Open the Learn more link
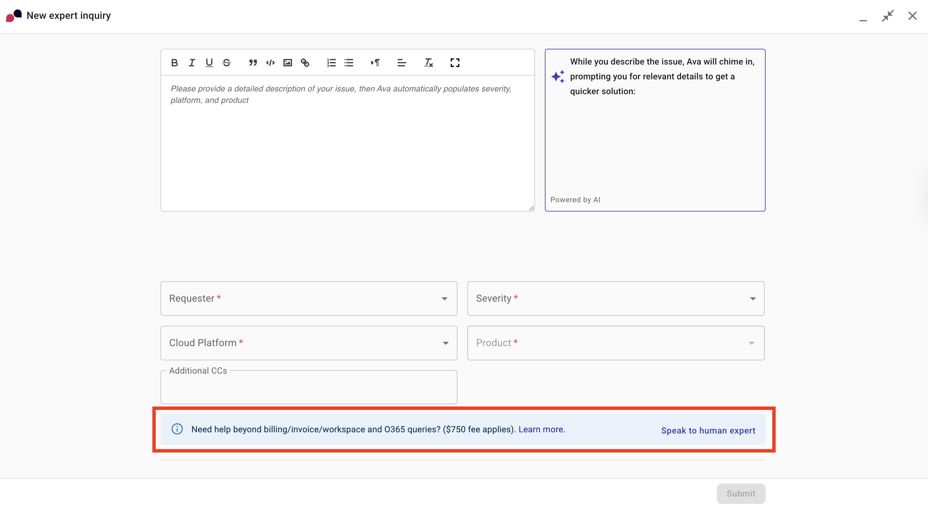This screenshot has height=507, width=928. point(541,429)
